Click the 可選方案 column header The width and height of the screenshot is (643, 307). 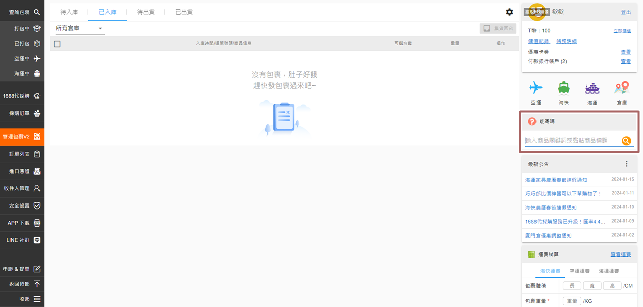click(403, 43)
